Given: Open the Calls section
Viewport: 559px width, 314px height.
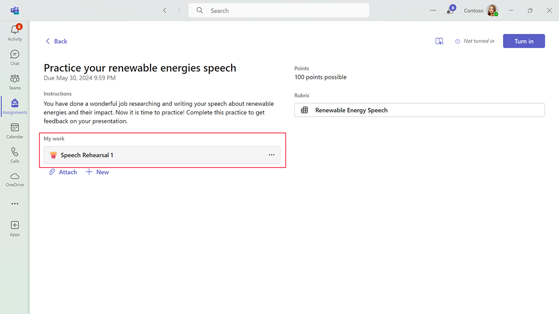Looking at the screenshot, I should [x=14, y=155].
